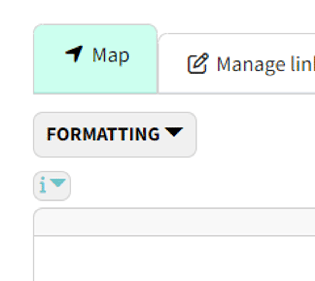Switch to the Map tab
The height and width of the screenshot is (281, 315).
coord(95,59)
